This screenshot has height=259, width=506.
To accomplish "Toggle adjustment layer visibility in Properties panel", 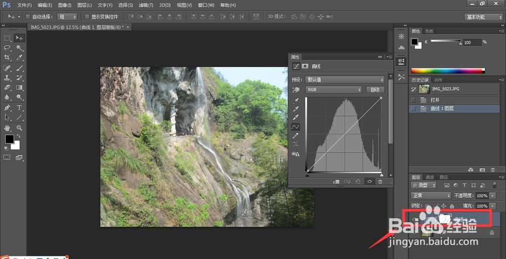I will pyautogui.click(x=369, y=182).
